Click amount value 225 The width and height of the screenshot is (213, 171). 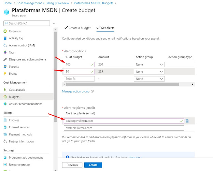[x=100, y=72]
